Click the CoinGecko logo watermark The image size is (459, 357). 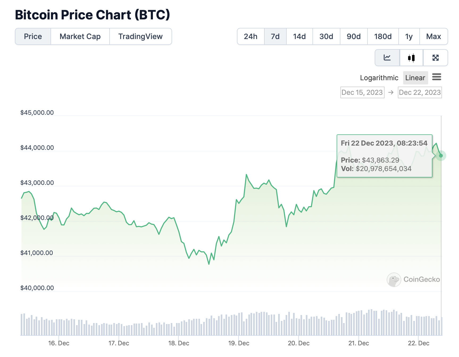(413, 279)
